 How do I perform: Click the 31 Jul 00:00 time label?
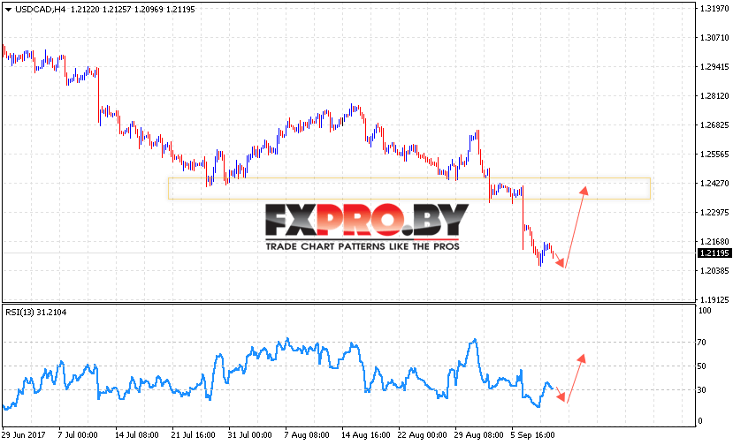249,435
